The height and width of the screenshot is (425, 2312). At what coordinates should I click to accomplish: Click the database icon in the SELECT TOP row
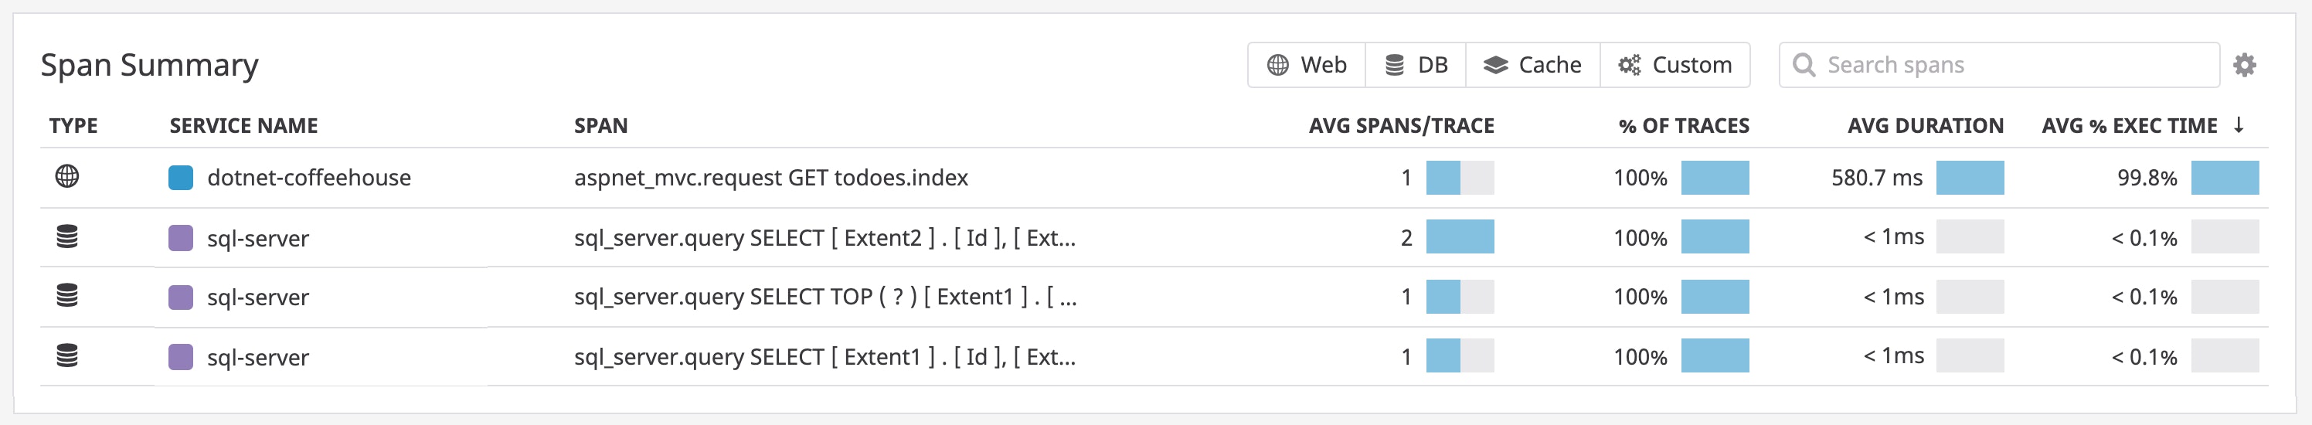click(67, 296)
